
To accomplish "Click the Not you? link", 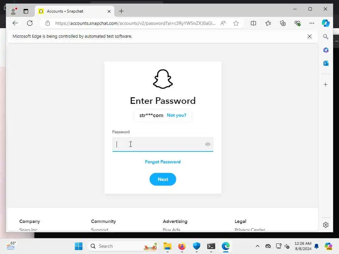I will 176,115.
